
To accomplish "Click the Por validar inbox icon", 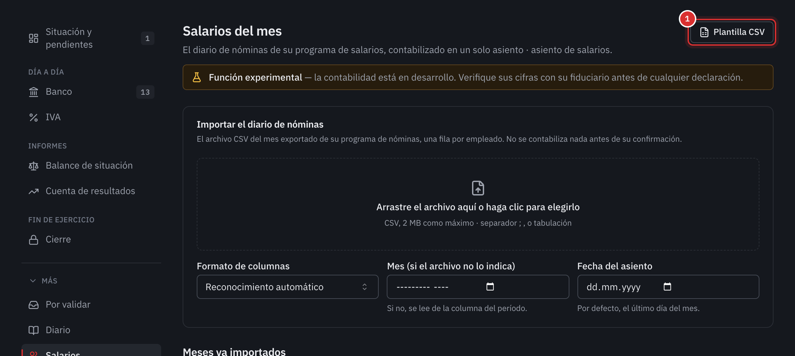I will [34, 305].
